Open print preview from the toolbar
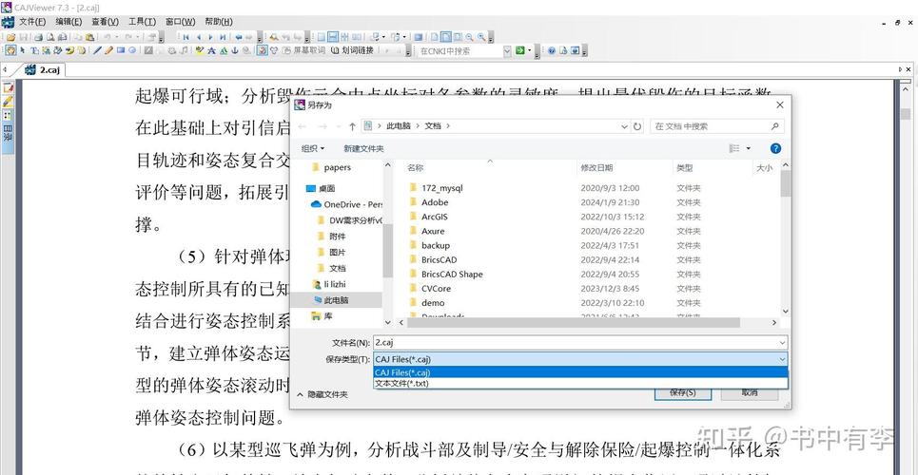 coord(50,37)
